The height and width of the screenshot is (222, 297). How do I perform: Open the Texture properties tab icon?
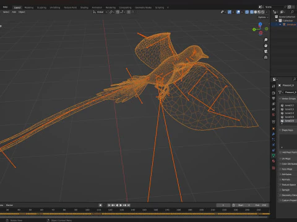pyautogui.click(x=273, y=168)
